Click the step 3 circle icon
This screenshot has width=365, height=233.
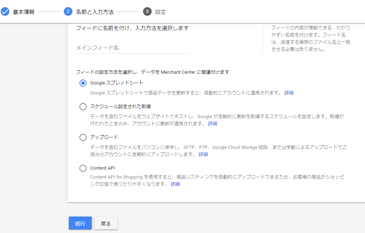coord(147,11)
